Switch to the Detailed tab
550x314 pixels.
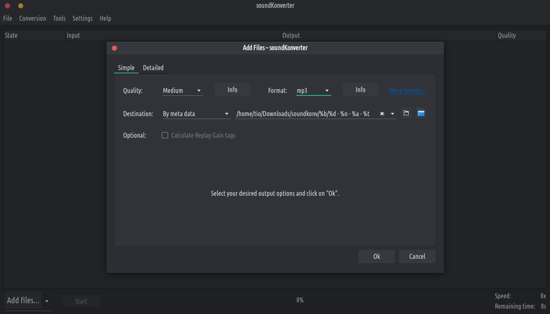click(x=153, y=68)
